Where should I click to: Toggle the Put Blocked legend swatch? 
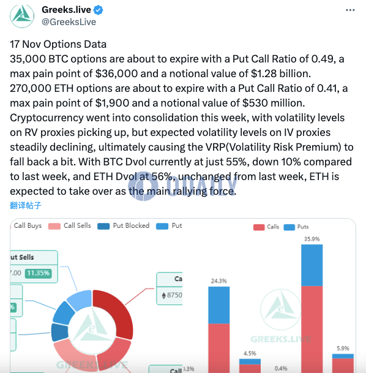103,226
